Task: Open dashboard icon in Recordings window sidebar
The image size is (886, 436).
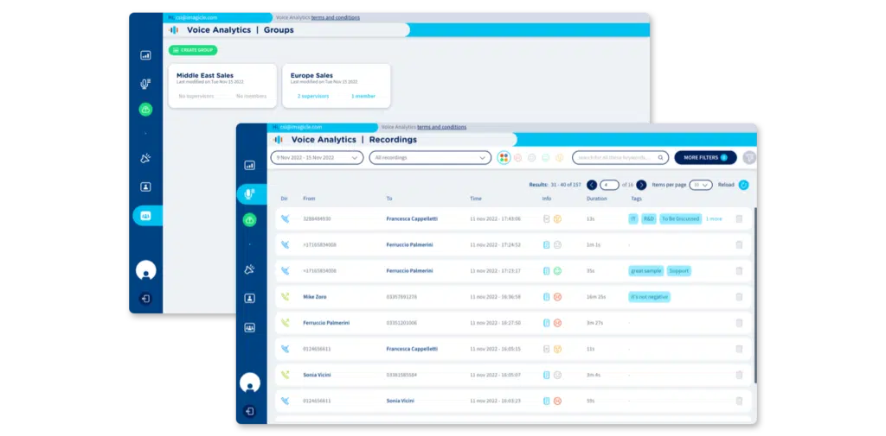Action: pos(249,165)
